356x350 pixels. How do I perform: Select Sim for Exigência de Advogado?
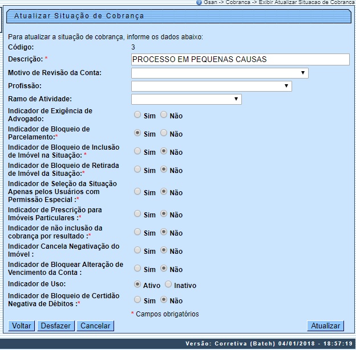(137, 114)
